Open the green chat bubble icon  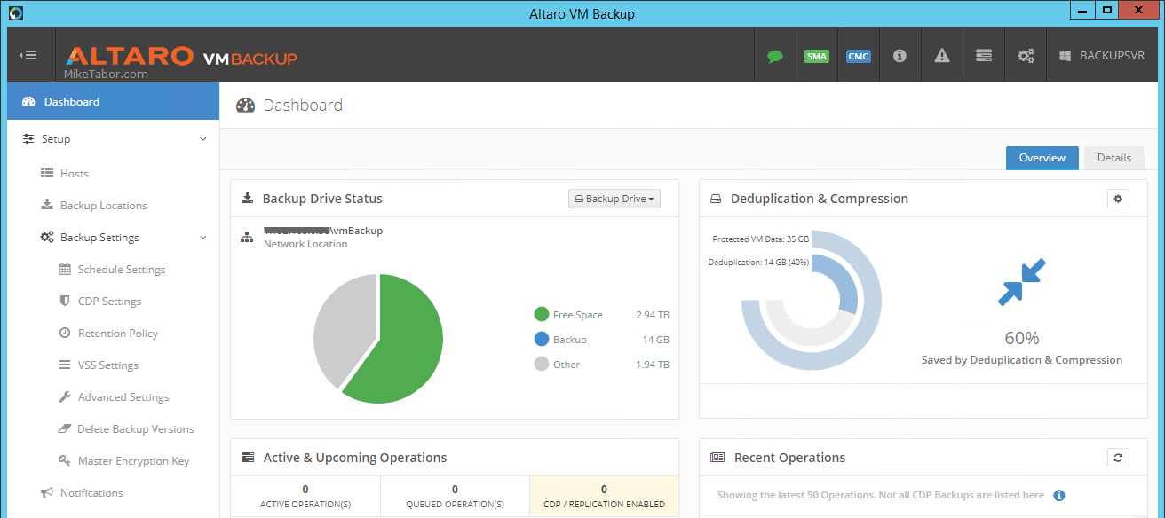[775, 56]
